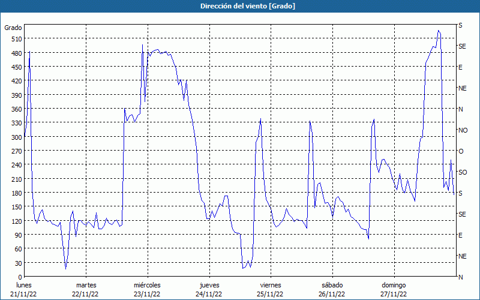Click the 0 value on the Grado axis

click(20, 277)
